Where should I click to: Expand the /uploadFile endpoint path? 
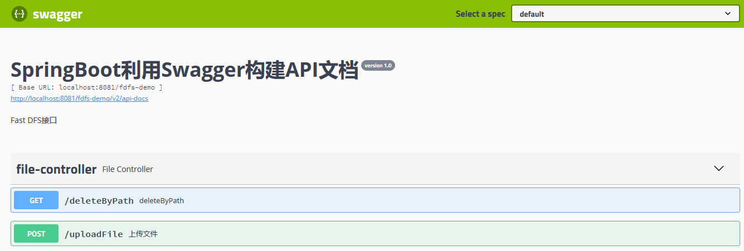click(94, 234)
